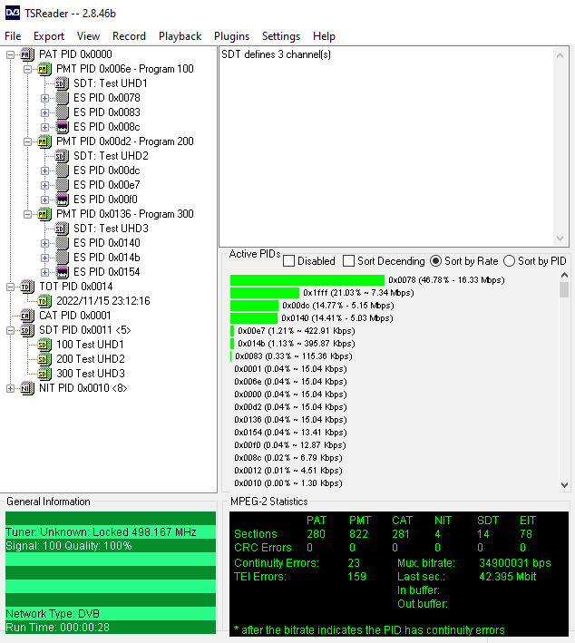Click the '0x0012 (0.01% ~ 4.51 Kbps)' entry
This screenshot has height=643, width=575.
click(288, 471)
